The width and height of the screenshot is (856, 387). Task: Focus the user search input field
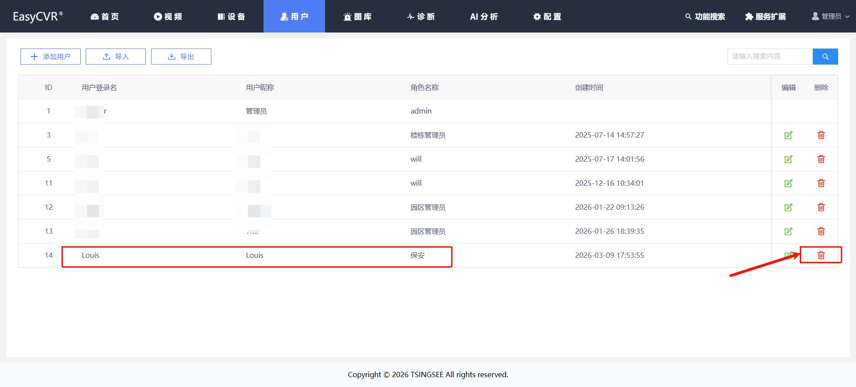coord(770,57)
